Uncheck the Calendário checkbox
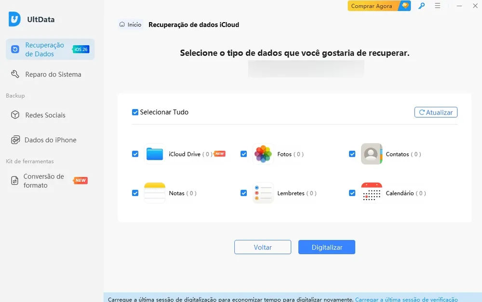482x302 pixels. pos(352,193)
